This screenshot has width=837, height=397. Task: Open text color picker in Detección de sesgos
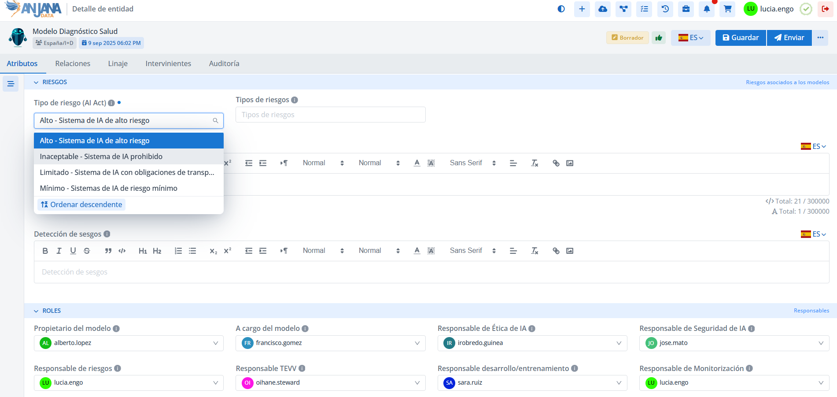click(417, 251)
